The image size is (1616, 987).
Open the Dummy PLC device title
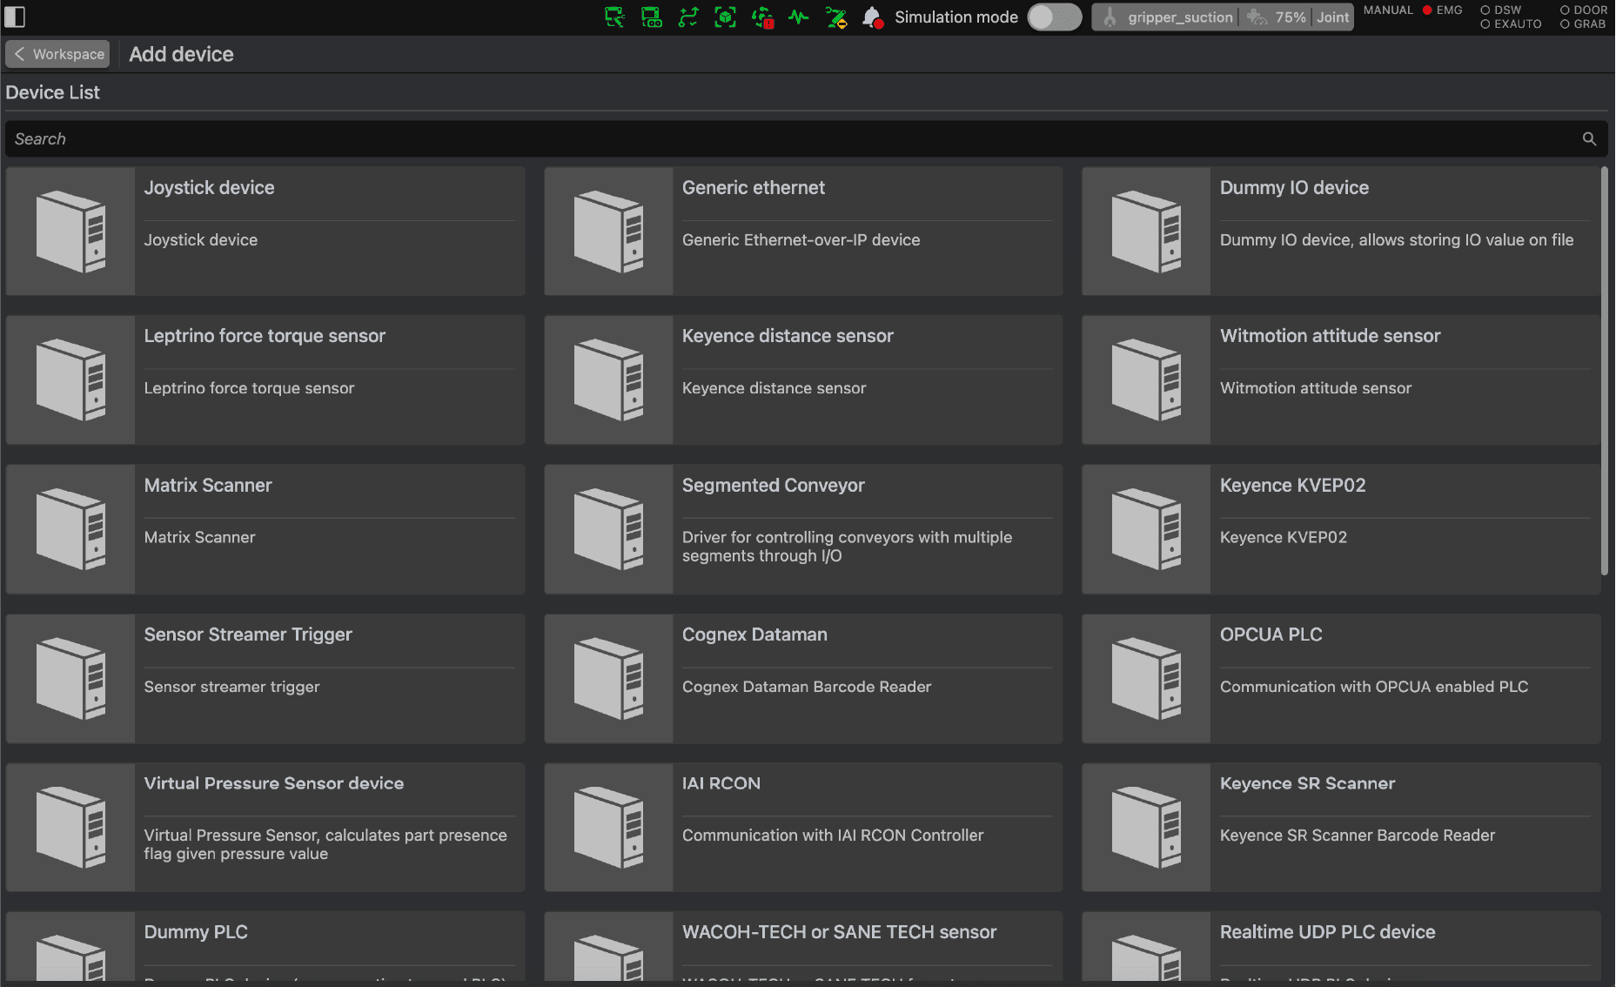coord(196,932)
